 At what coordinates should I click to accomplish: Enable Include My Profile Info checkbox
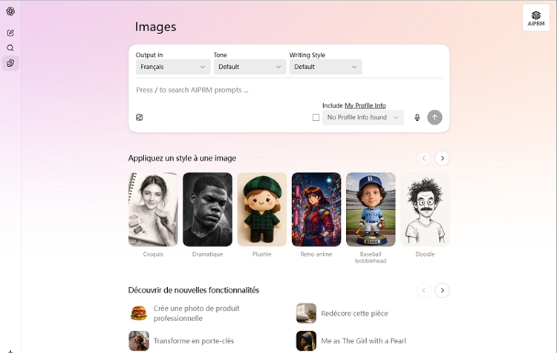coord(316,117)
